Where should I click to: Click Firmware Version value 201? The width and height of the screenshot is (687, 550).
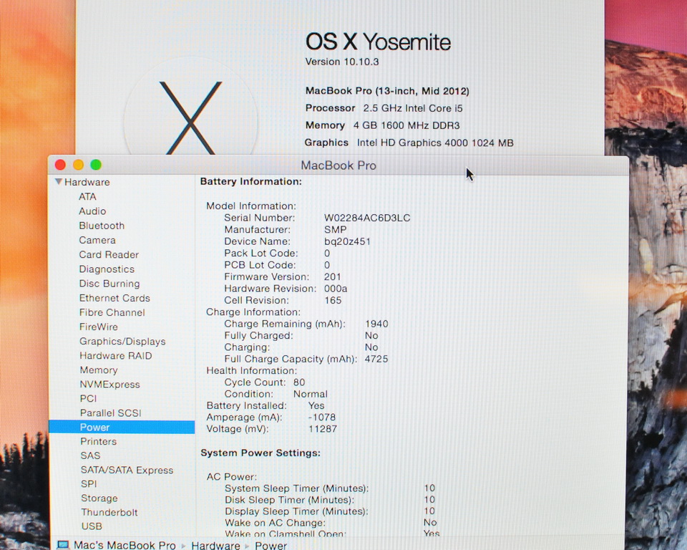pos(333,276)
